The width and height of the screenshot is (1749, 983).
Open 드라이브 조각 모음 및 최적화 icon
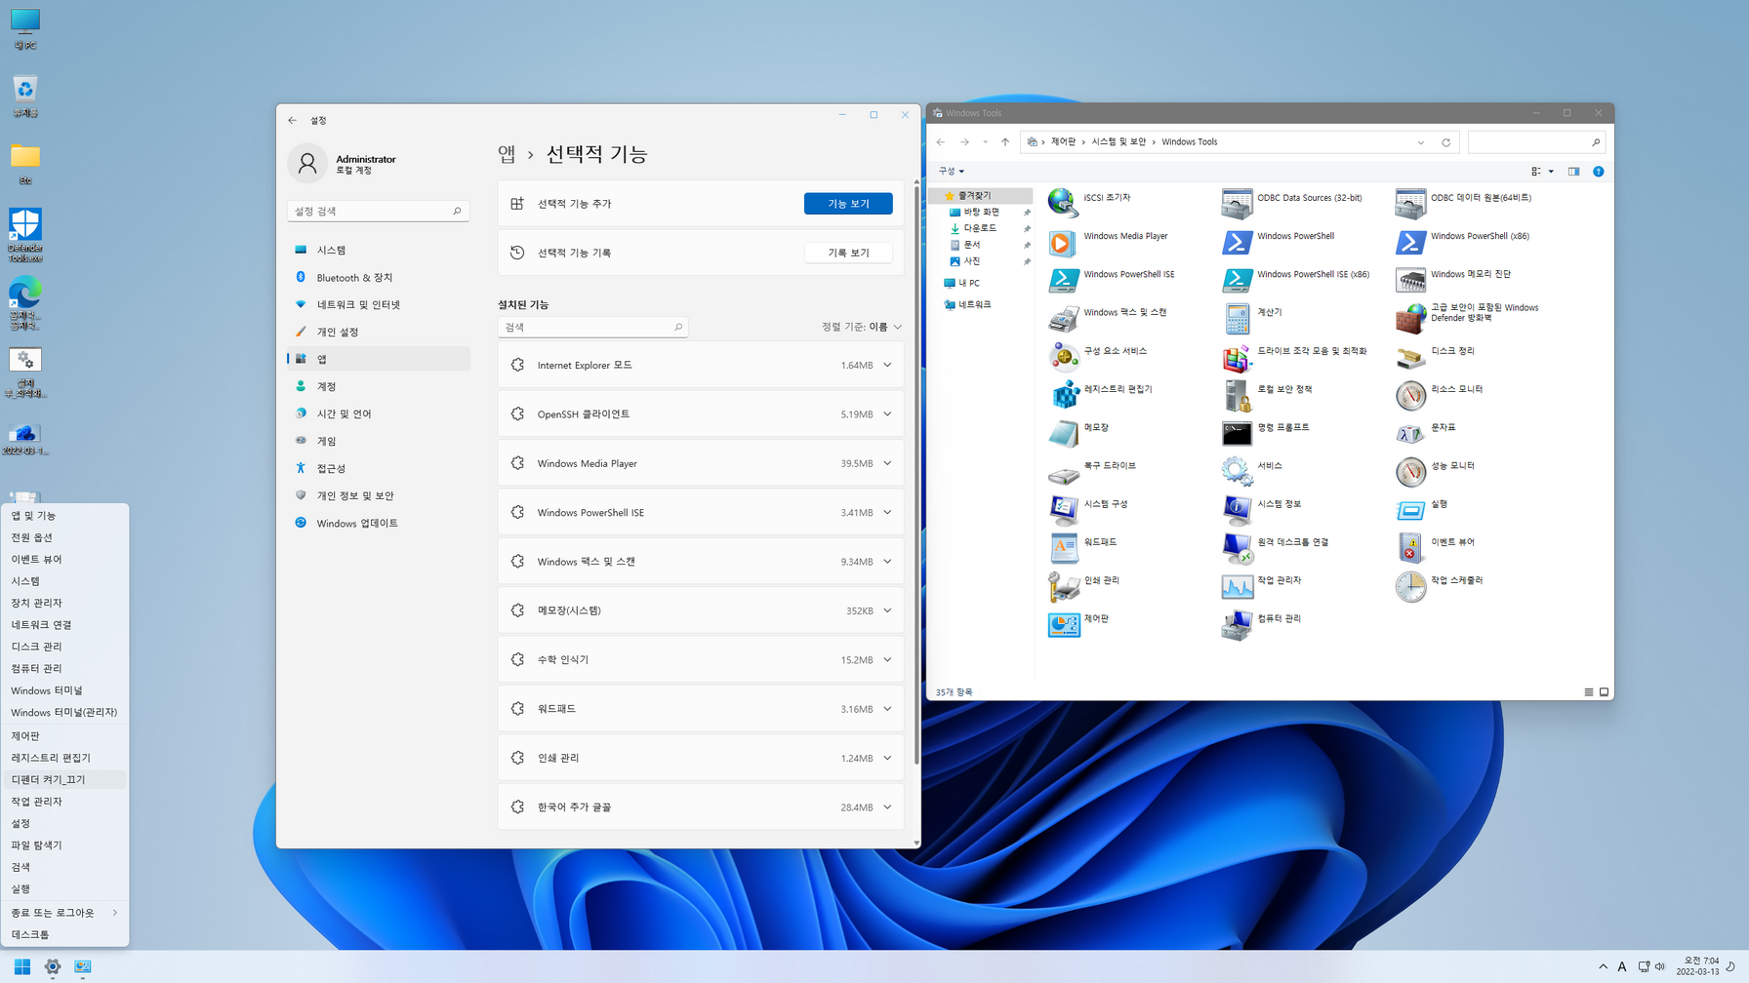(1237, 356)
